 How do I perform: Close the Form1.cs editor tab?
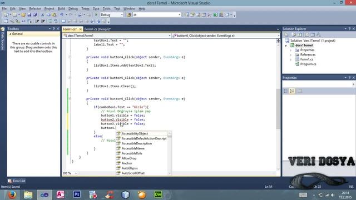coord(80,29)
